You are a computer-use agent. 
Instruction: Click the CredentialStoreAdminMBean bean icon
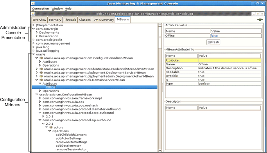click(41, 69)
